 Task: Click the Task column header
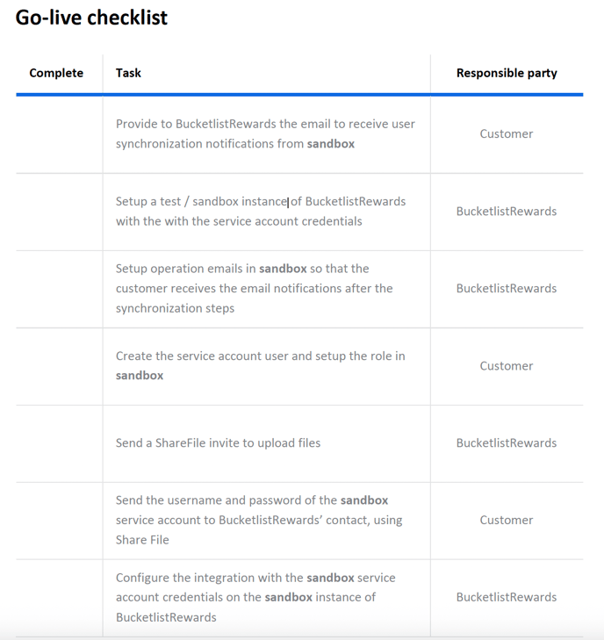point(128,73)
